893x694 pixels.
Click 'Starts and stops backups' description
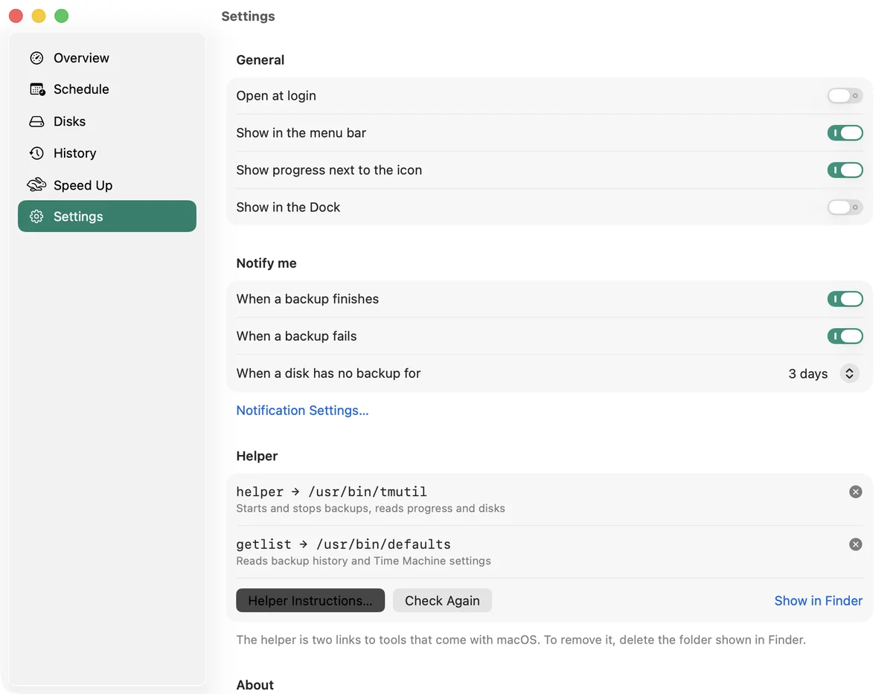371,509
